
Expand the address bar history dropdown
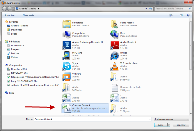point(146,9)
